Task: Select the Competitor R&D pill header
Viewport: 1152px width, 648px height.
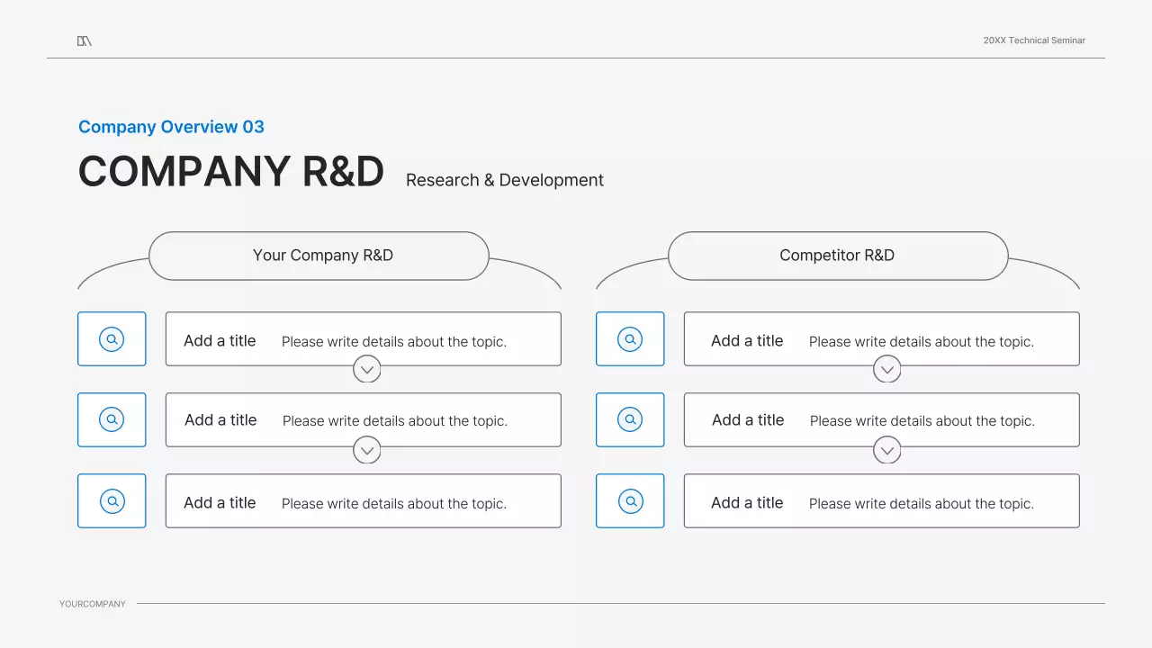Action: 837,256
